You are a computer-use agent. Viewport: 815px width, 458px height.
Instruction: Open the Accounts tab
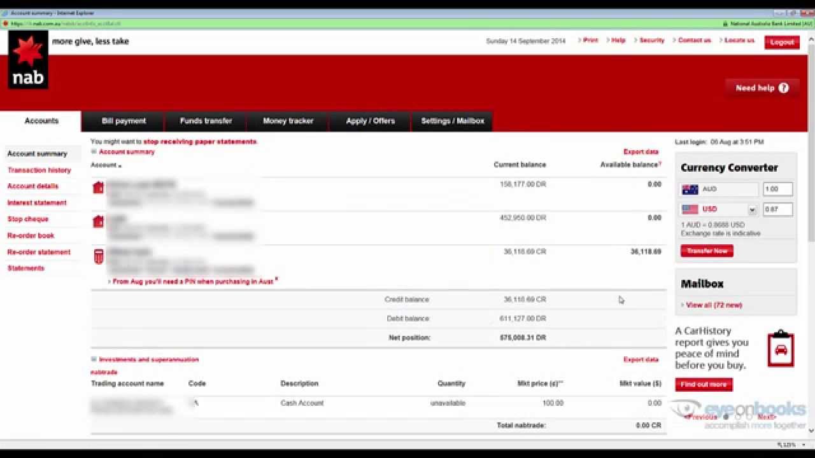coord(41,121)
